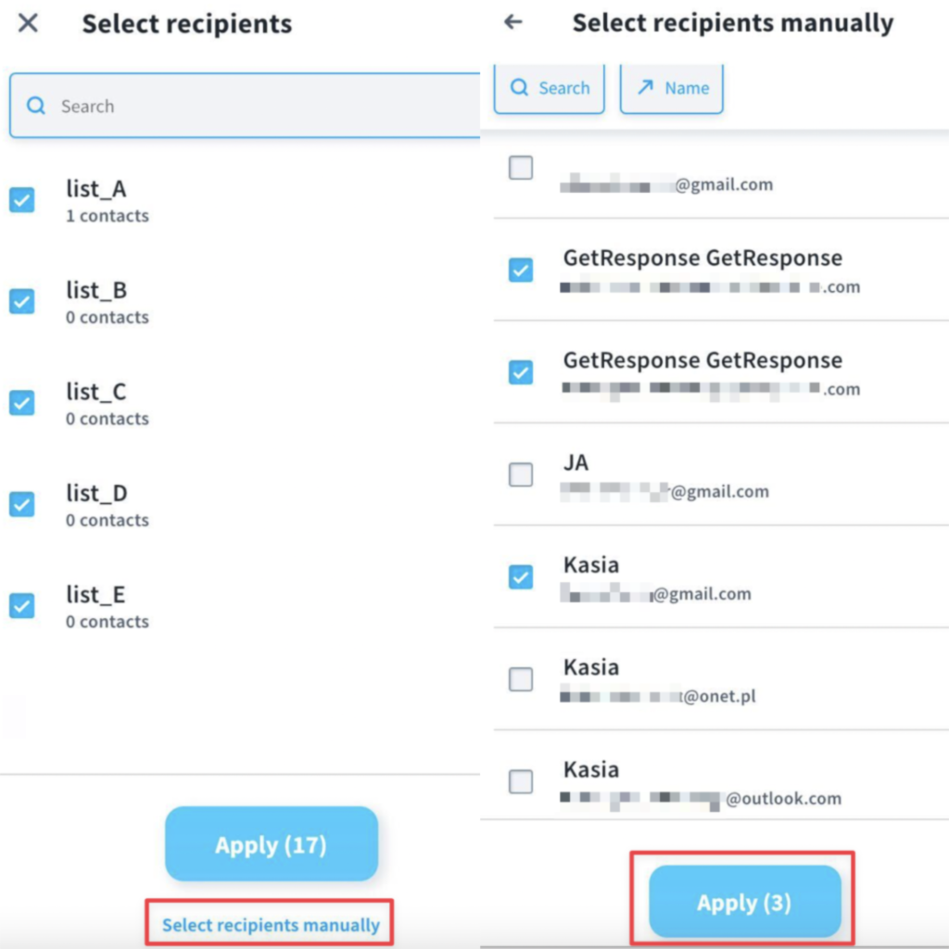Toggle the list_E checkbox

point(22,606)
